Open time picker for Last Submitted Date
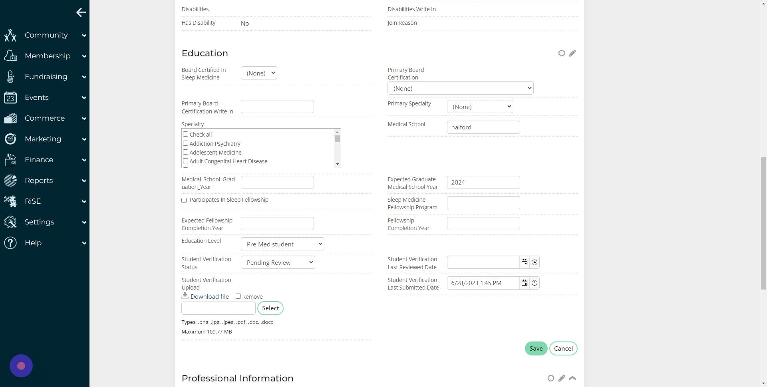The height and width of the screenshot is (387, 767). click(535, 283)
